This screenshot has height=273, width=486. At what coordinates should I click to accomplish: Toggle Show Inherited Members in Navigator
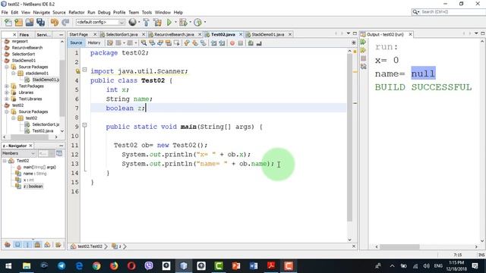pos(8,245)
